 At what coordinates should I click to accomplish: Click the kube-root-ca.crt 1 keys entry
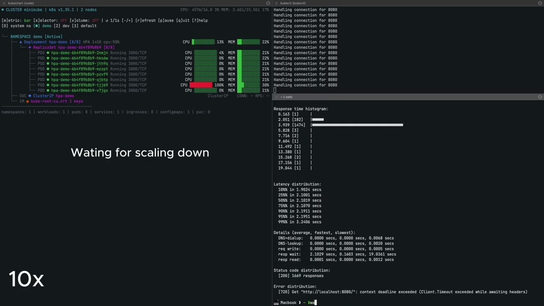coord(57,102)
